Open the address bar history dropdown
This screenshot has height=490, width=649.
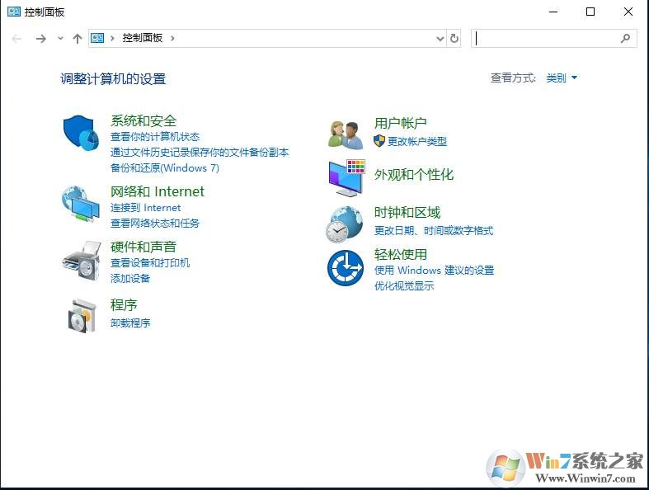click(440, 38)
